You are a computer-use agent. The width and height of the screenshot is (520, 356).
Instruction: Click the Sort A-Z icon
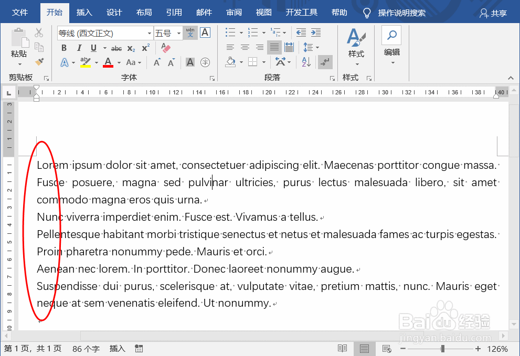click(306, 62)
